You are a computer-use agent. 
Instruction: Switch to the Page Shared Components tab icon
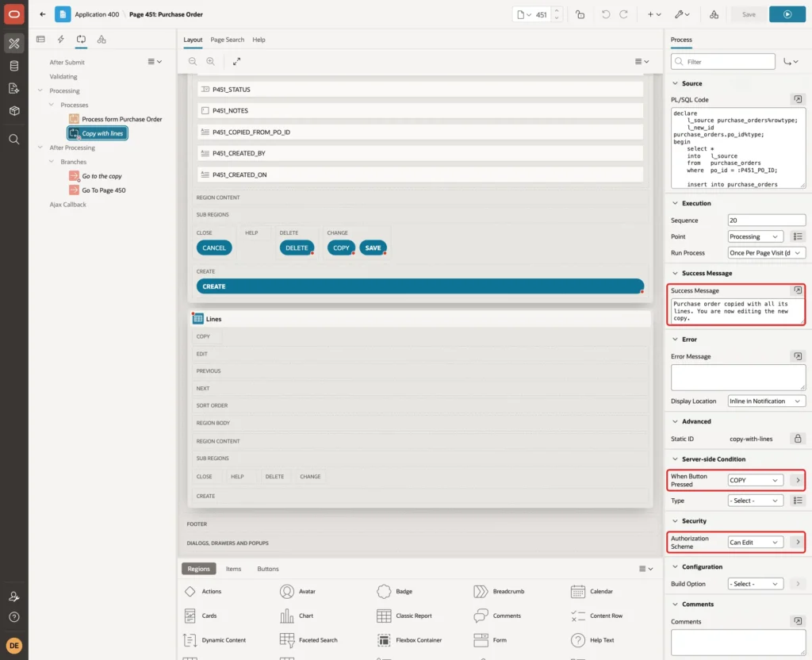point(101,40)
